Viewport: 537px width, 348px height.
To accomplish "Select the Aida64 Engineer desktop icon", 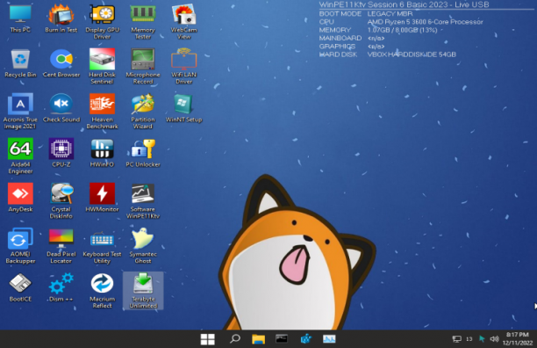I will tap(20, 156).
